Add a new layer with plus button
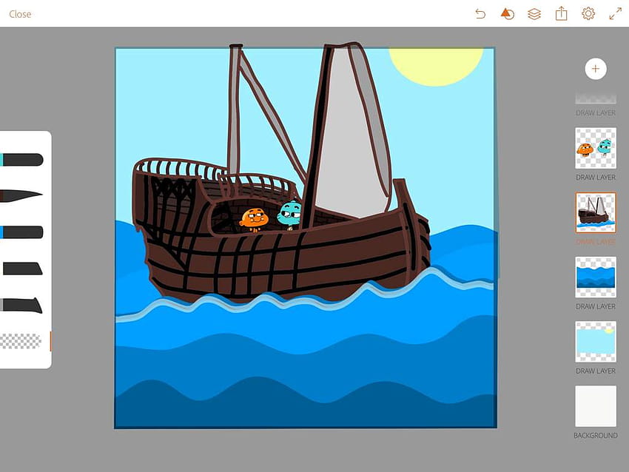This screenshot has width=629, height=472. point(595,69)
